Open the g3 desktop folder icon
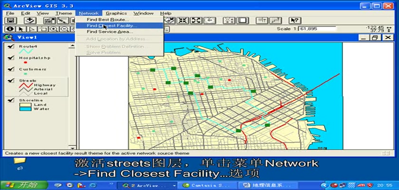 click(x=19, y=163)
